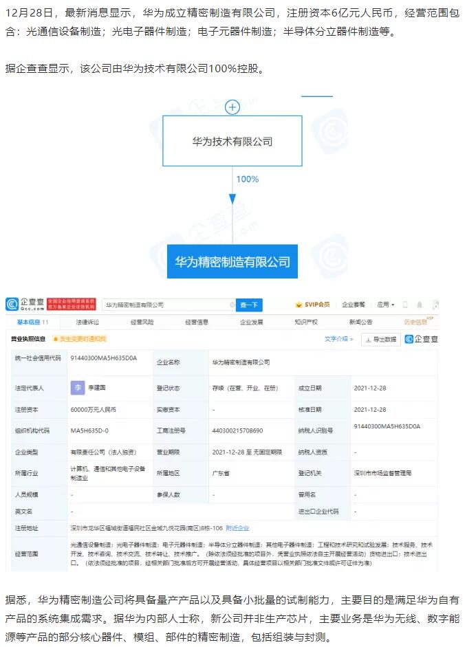467x647 pixels.
Task: Select credit code 91440300MA5H635D0A under 统一社会信用代码
Action: [104, 358]
